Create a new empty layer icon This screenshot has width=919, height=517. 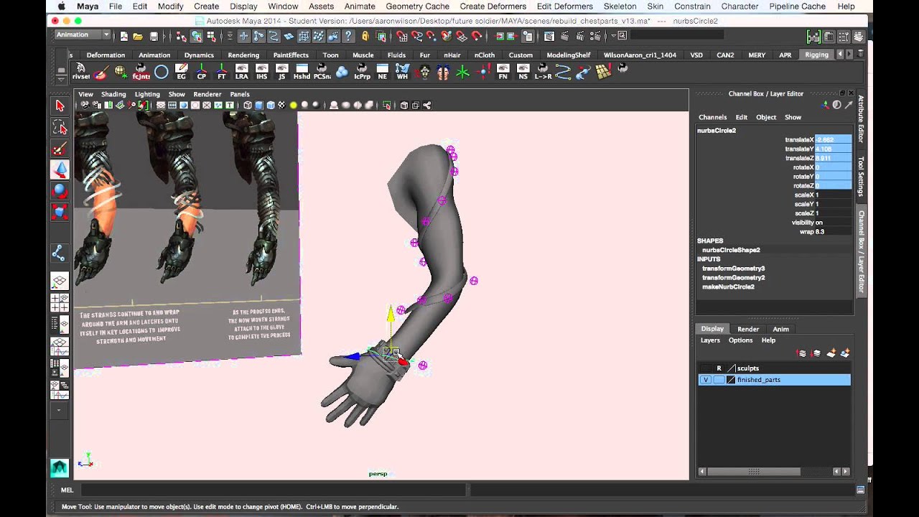[831, 353]
